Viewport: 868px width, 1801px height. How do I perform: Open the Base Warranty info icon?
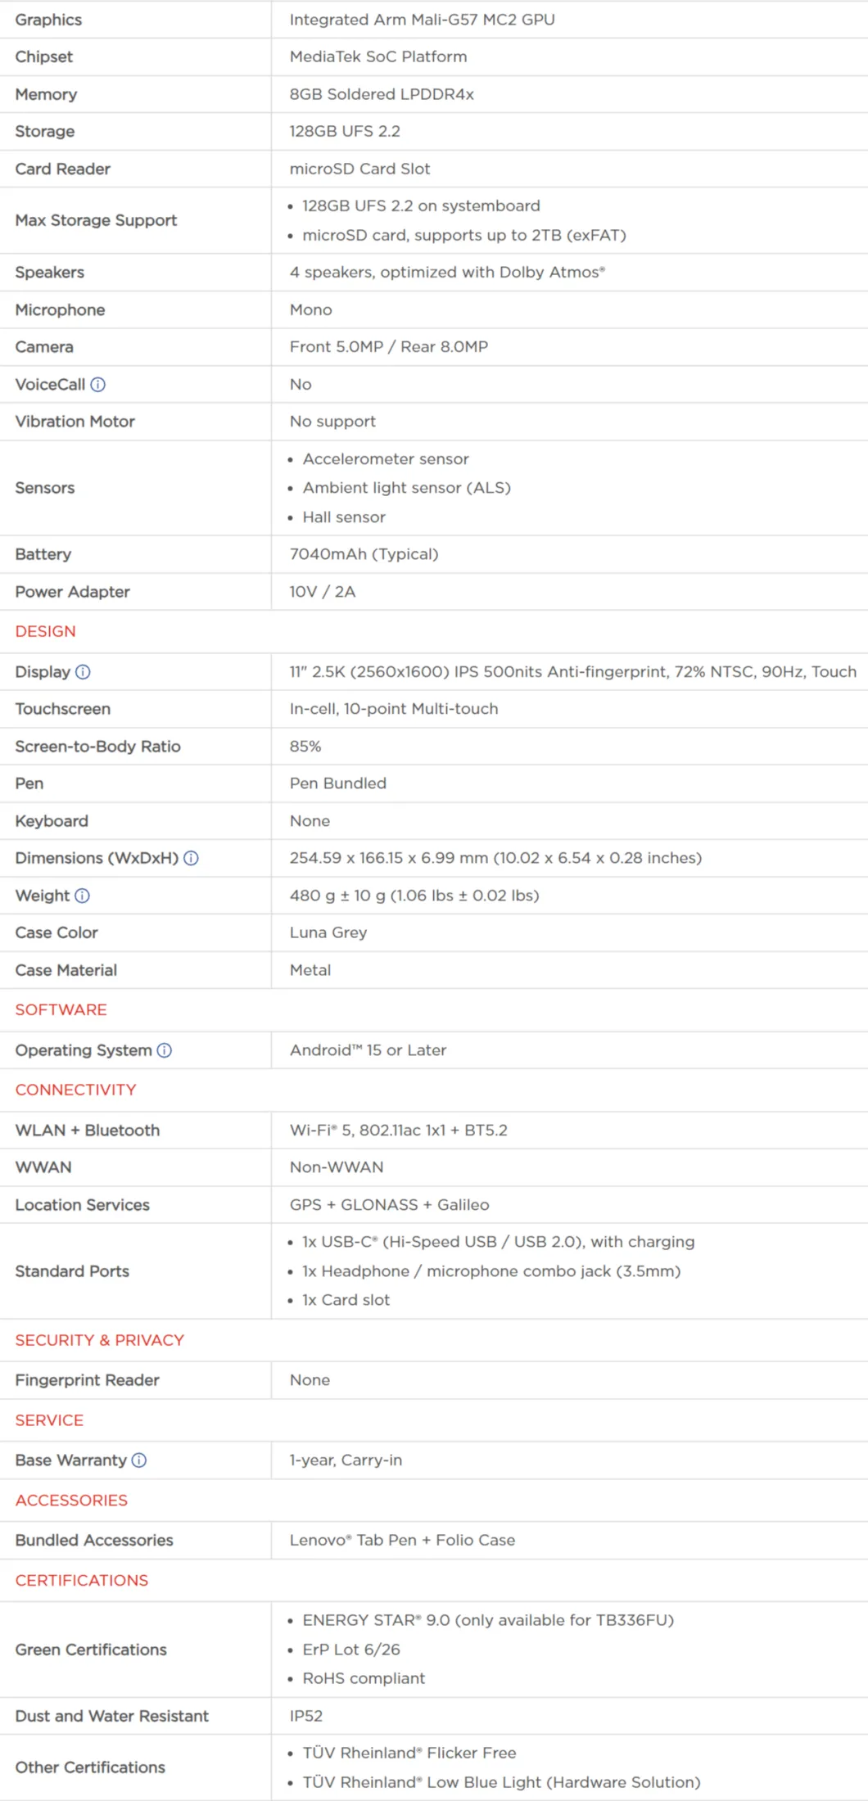[x=139, y=1460]
